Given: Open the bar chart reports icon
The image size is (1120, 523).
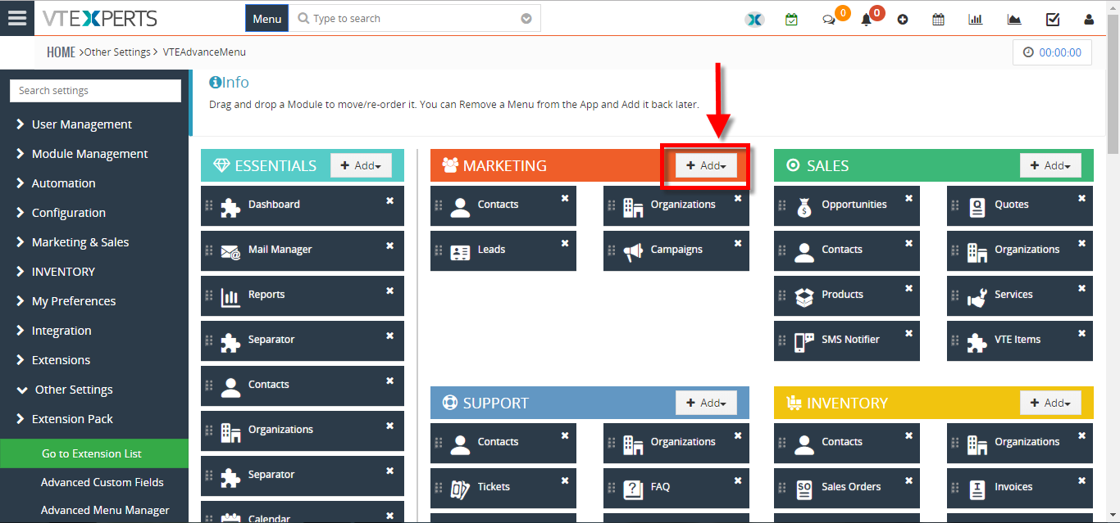Looking at the screenshot, I should [x=976, y=20].
